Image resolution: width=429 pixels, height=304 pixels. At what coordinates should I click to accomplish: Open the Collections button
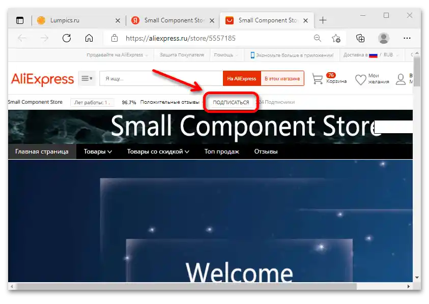click(x=360, y=38)
